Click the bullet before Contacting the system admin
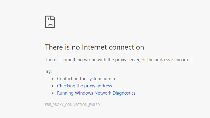 pos(52,79)
